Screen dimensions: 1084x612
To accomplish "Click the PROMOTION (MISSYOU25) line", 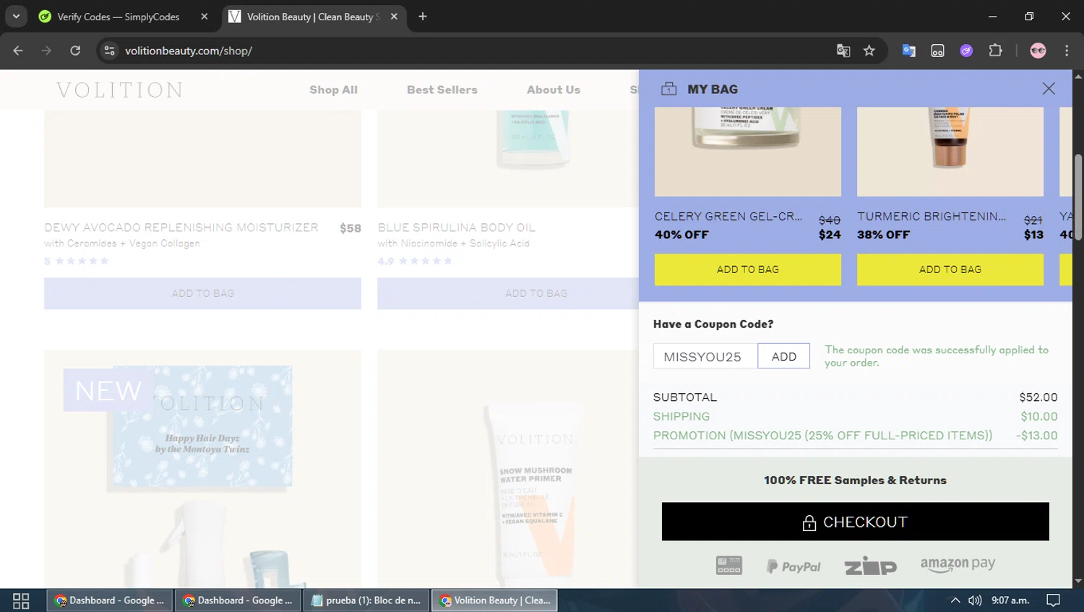I will (x=856, y=436).
